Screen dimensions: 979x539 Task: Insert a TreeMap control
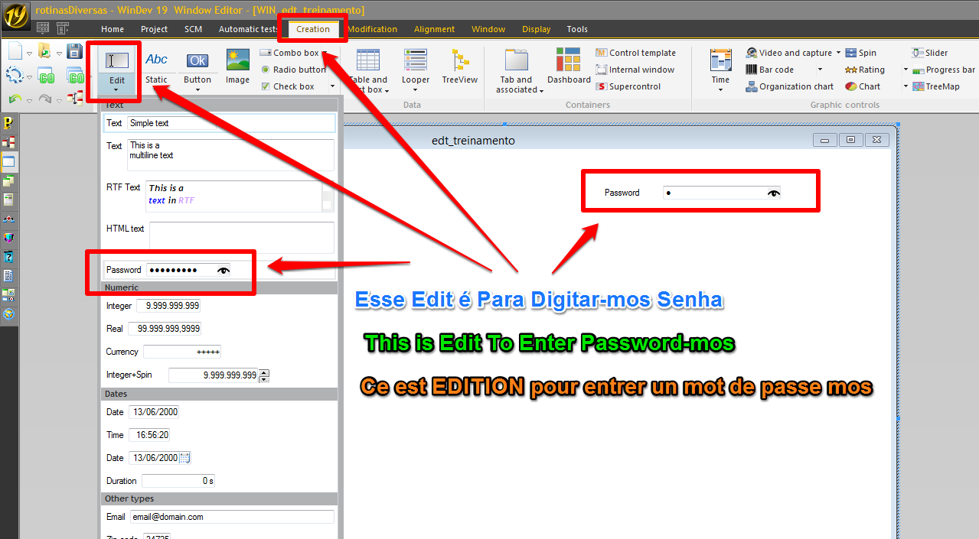tap(935, 86)
